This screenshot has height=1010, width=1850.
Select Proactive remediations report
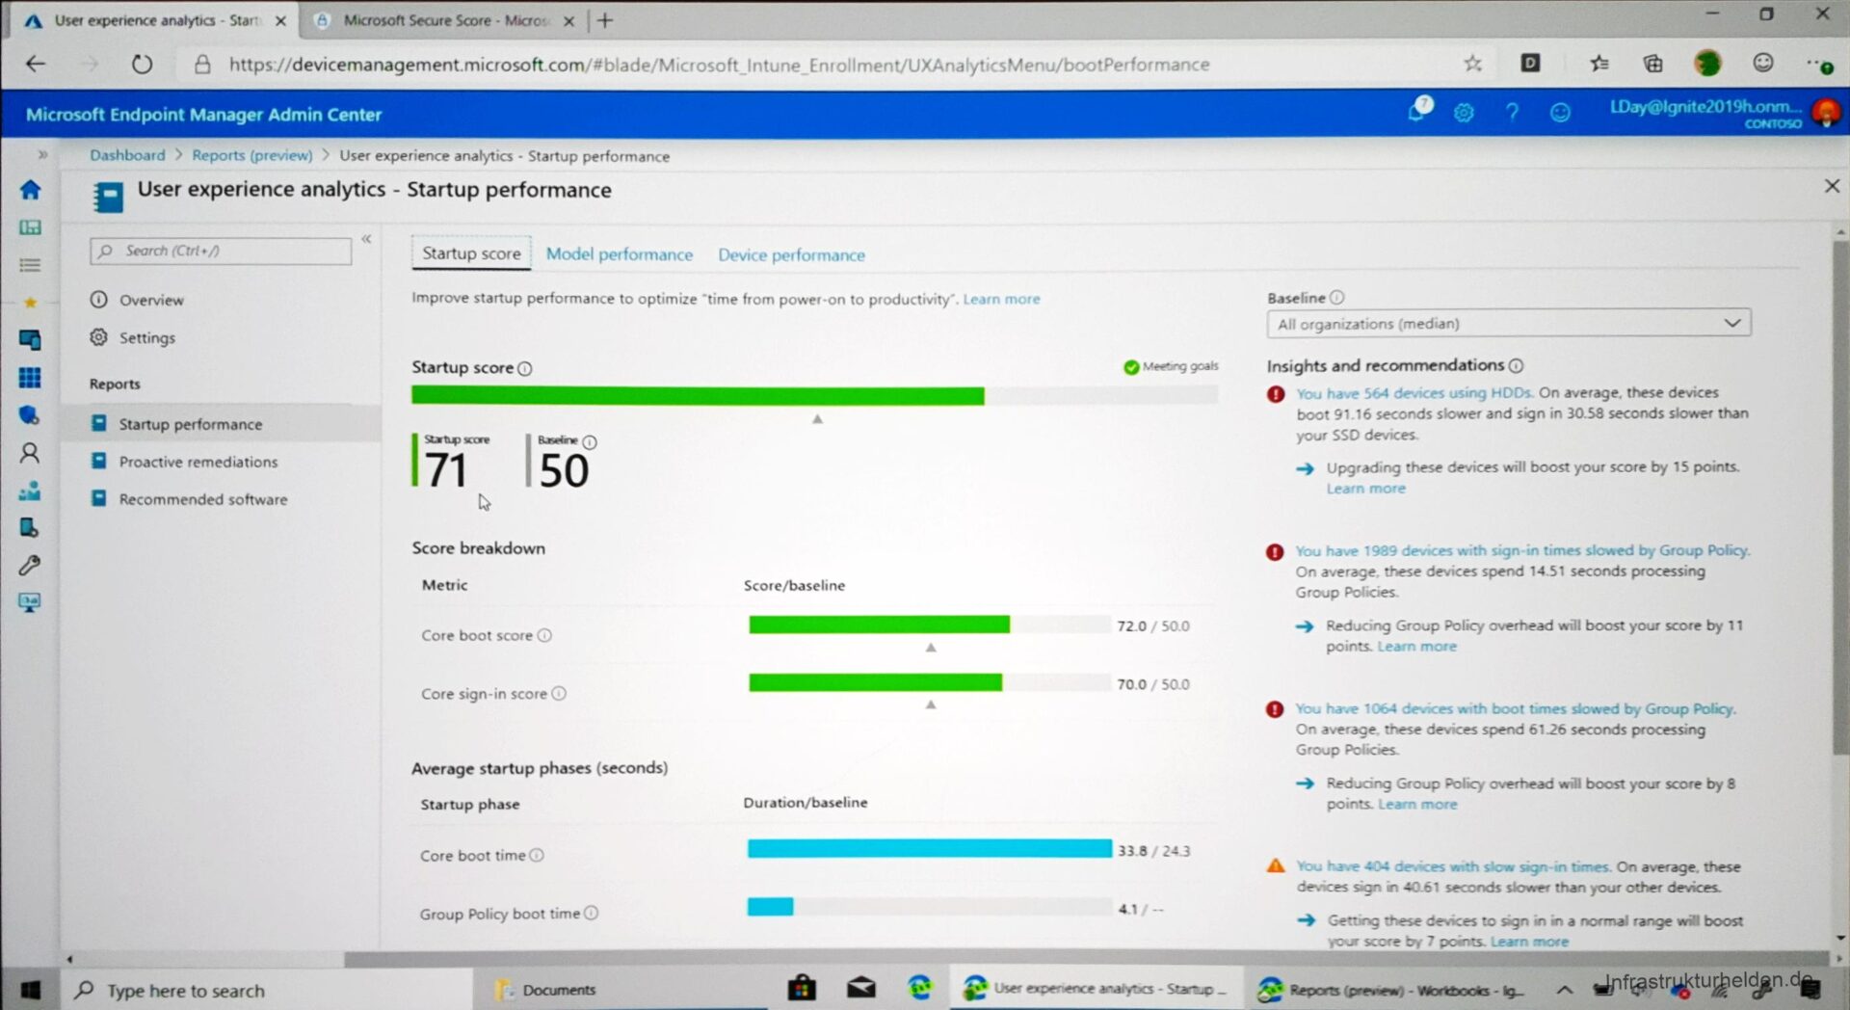click(x=198, y=462)
